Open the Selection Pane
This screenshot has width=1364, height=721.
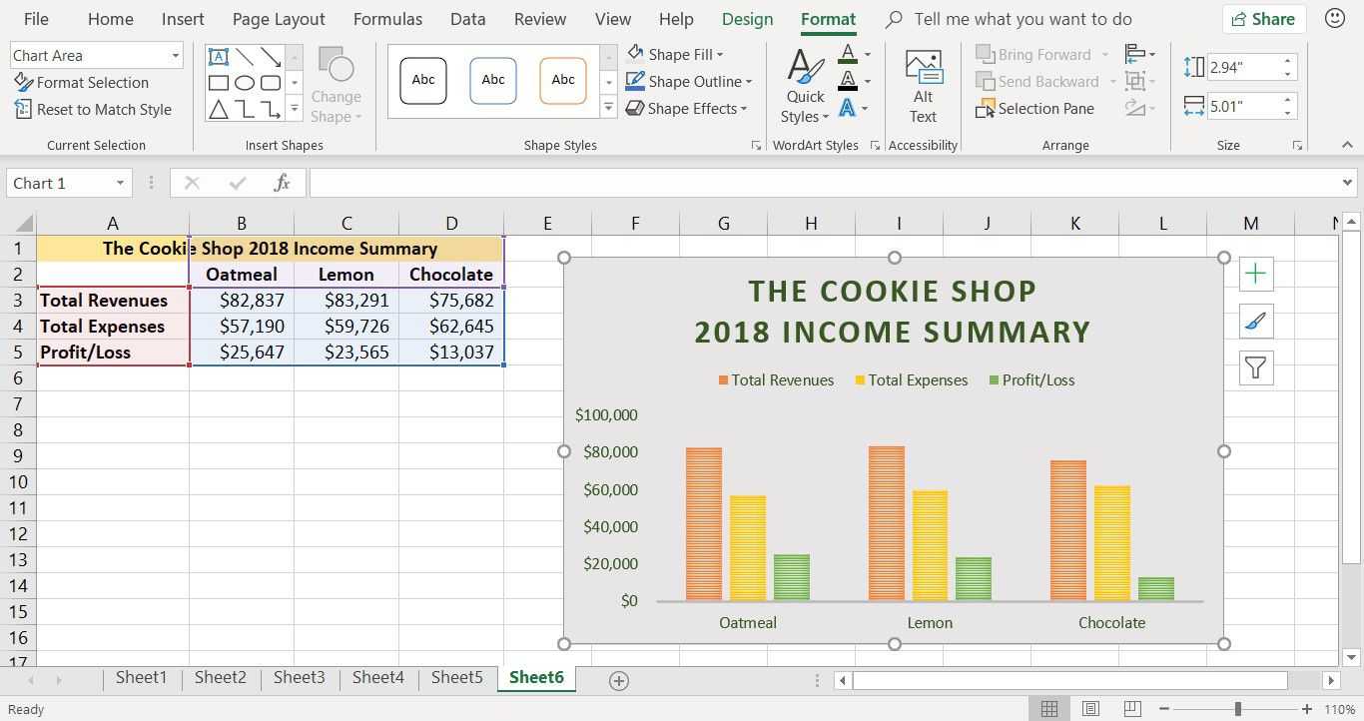[x=1035, y=109]
